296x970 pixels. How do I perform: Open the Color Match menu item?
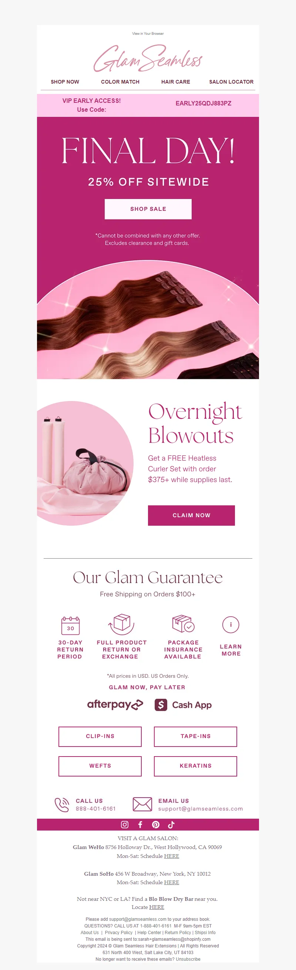pos(120,82)
